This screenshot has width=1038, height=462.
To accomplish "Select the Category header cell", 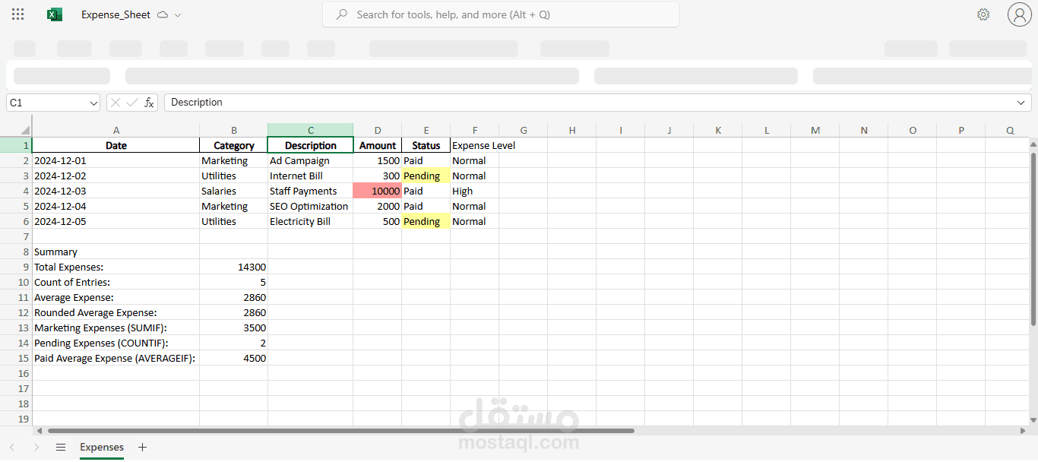I will 233,145.
